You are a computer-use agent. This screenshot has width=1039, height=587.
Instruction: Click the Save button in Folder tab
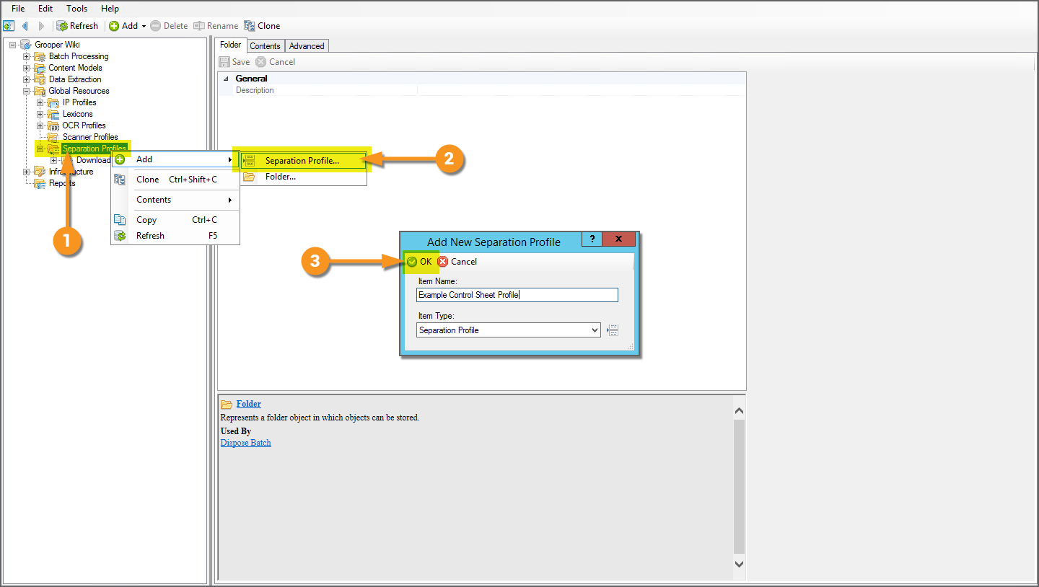(234, 62)
